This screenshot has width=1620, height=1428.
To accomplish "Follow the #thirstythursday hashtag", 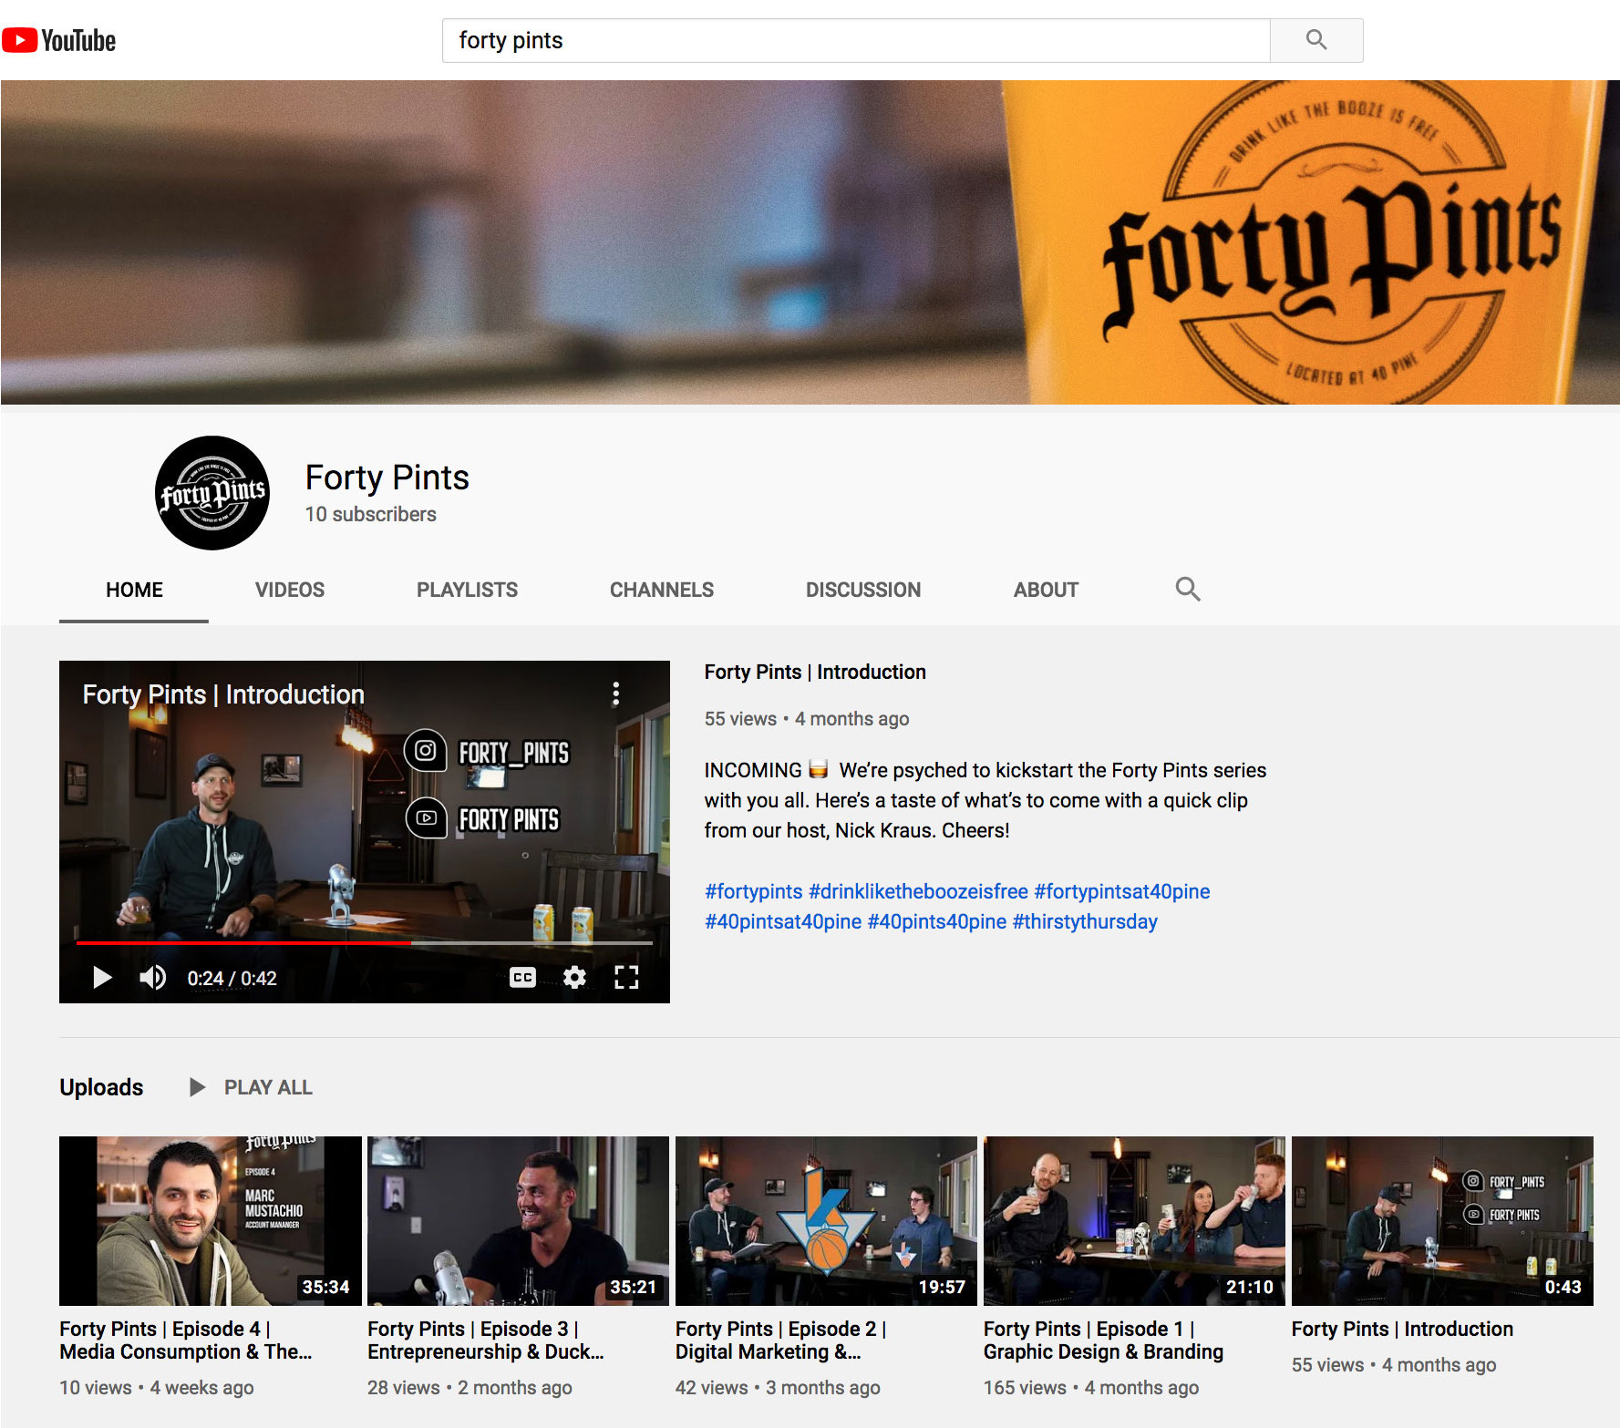I will point(1084,921).
